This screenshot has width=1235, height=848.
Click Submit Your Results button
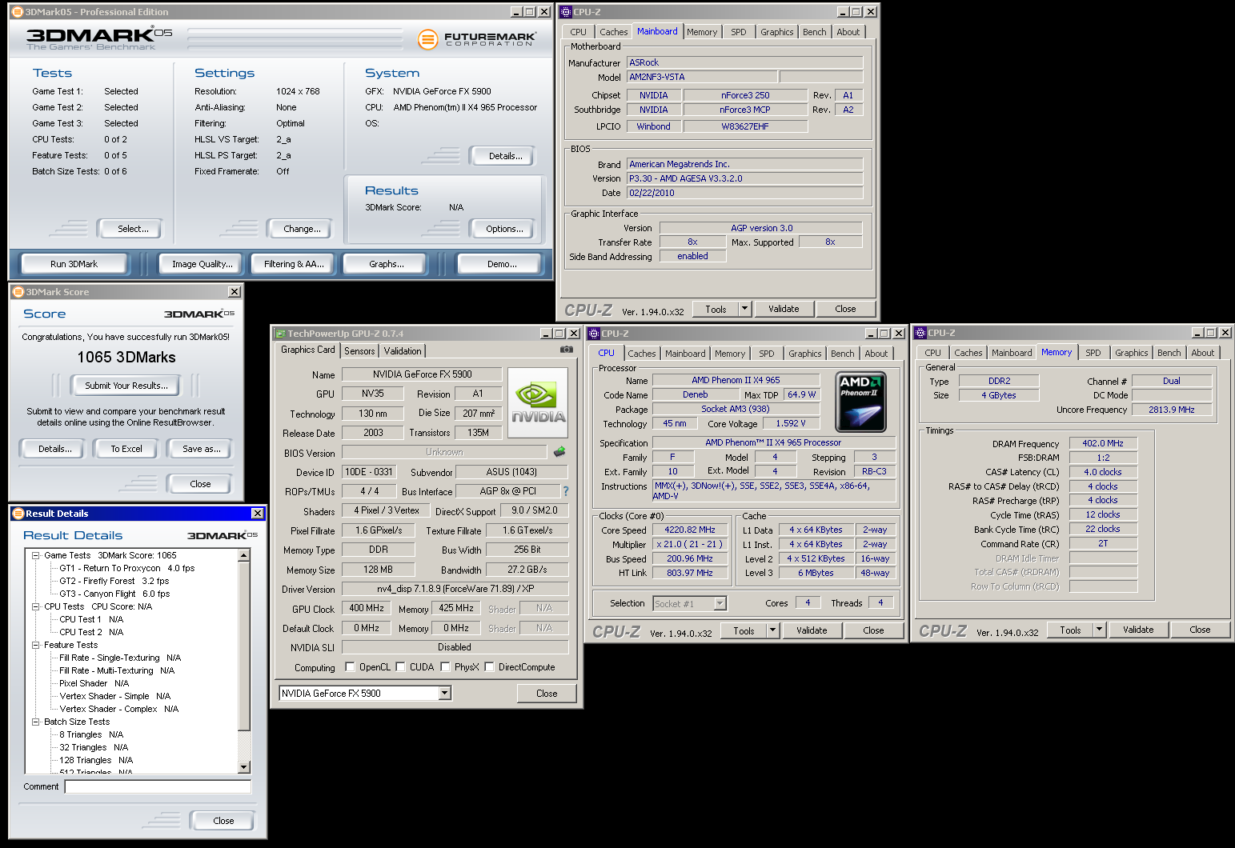point(126,386)
